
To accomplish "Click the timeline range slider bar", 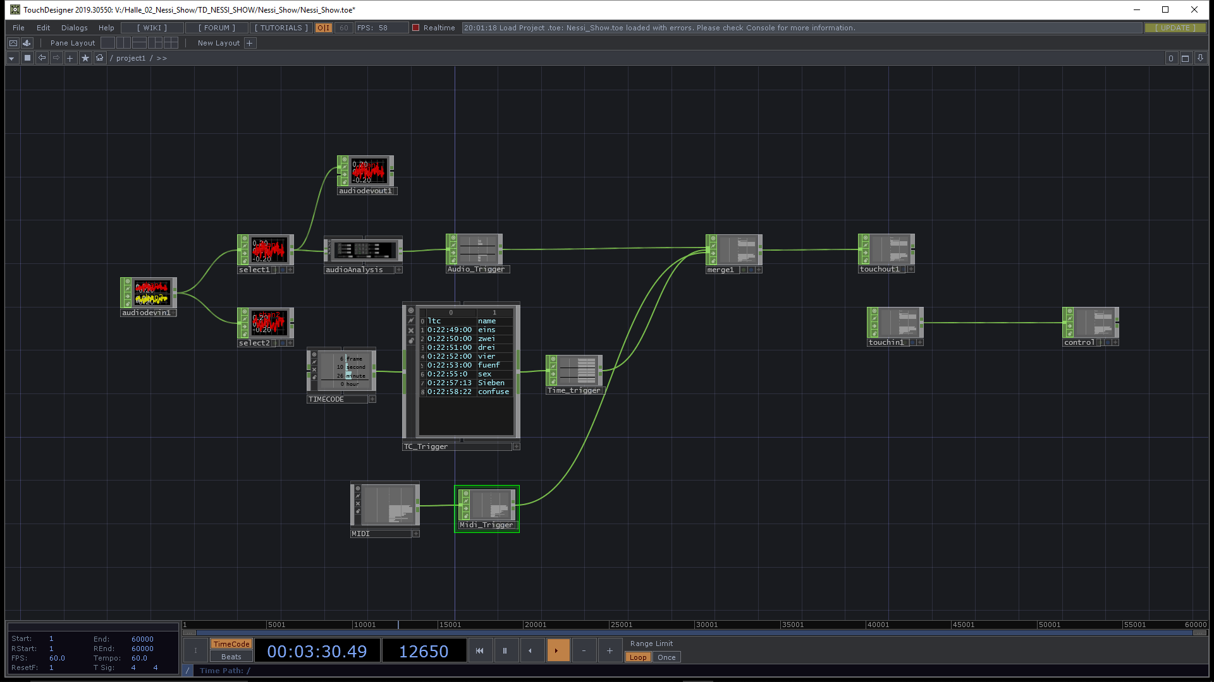I will 694,632.
